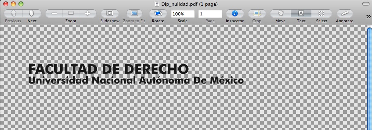Click the vertical scrollbar thumb

pyautogui.click(x=369, y=79)
